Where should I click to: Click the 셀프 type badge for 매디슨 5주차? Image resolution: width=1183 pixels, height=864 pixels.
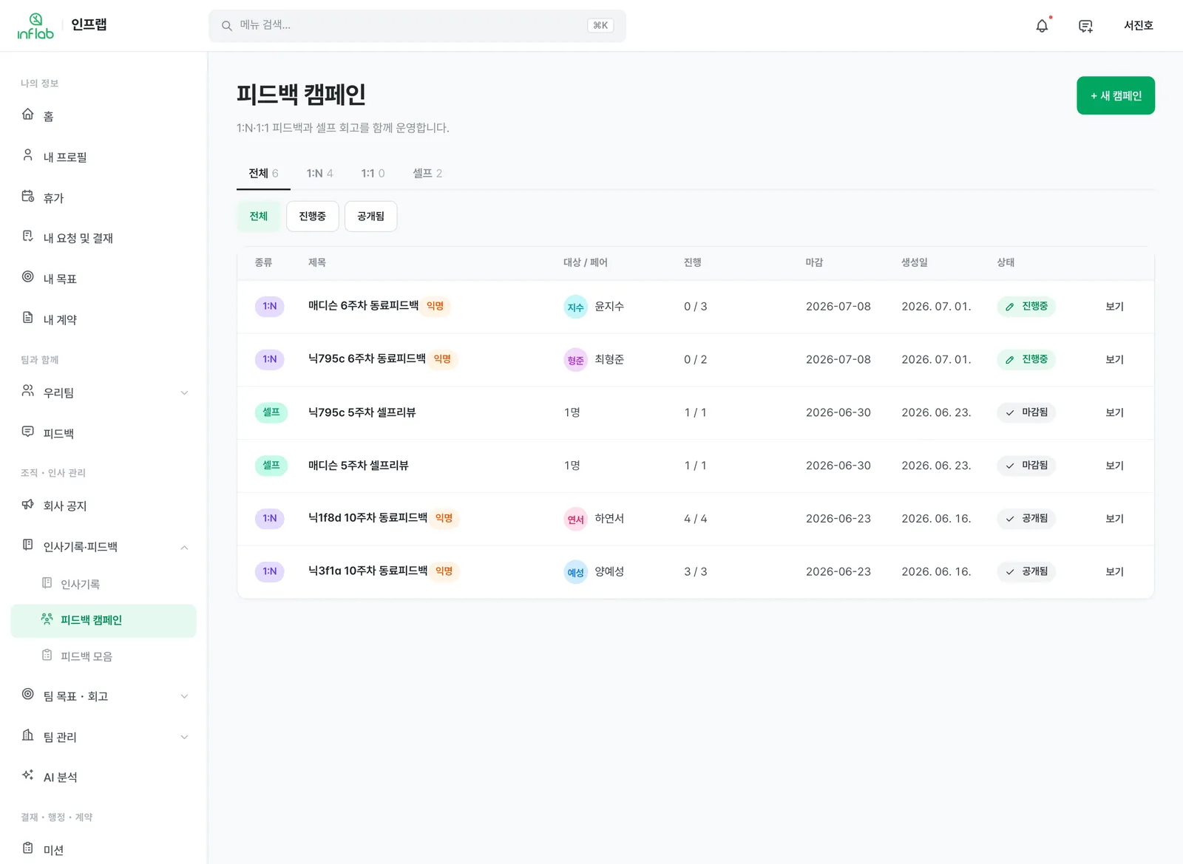[271, 466]
